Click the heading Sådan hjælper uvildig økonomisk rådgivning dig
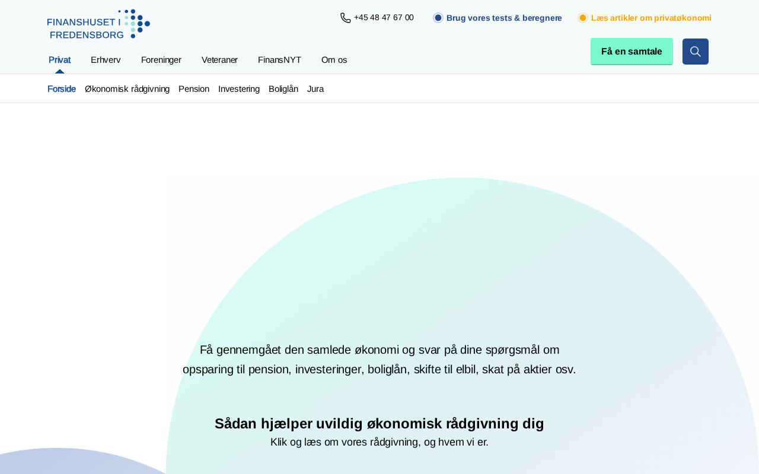 pos(379,424)
